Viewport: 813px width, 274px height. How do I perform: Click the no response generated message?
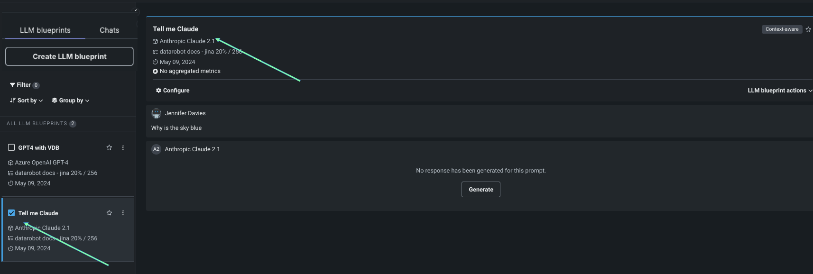point(481,171)
